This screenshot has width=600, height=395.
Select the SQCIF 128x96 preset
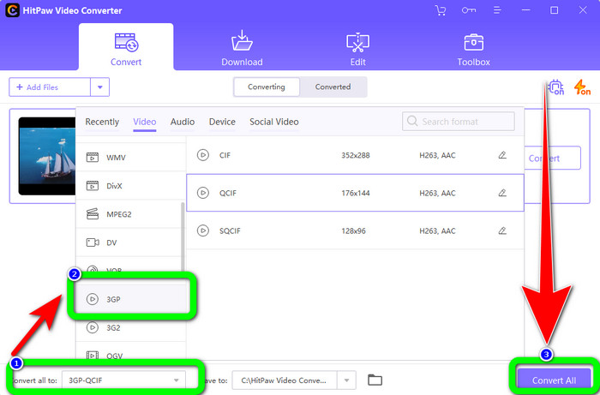[x=355, y=230]
